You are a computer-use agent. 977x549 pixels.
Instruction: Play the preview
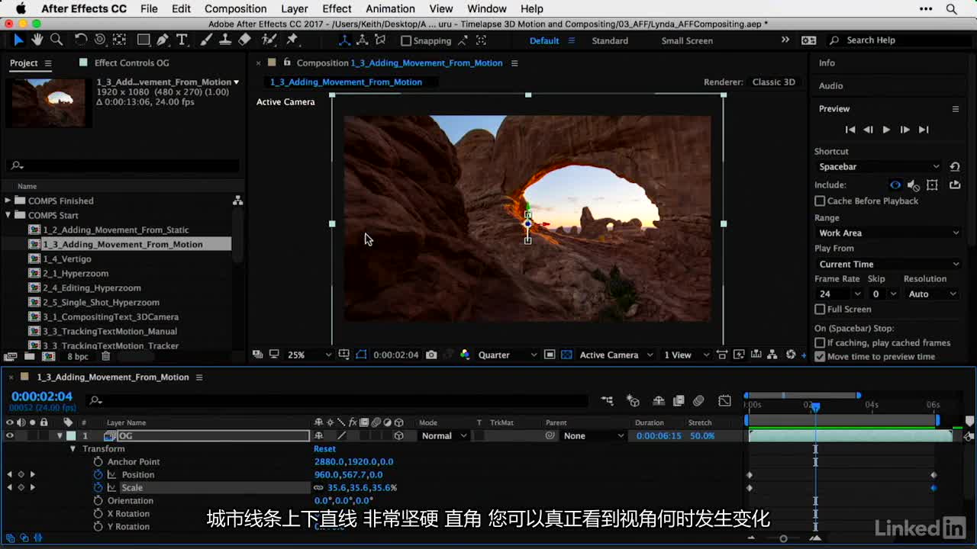click(886, 130)
